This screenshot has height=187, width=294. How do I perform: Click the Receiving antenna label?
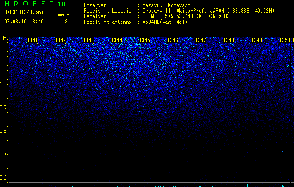pos(108,22)
